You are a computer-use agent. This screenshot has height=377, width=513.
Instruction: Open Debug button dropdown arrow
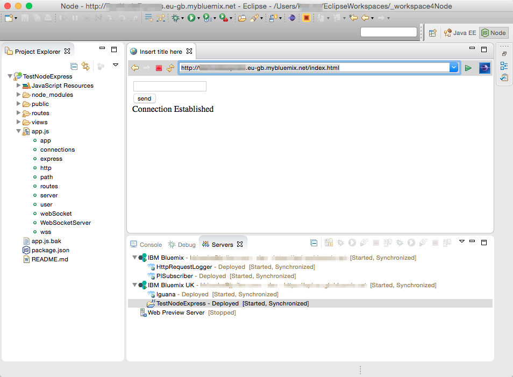pos(182,18)
